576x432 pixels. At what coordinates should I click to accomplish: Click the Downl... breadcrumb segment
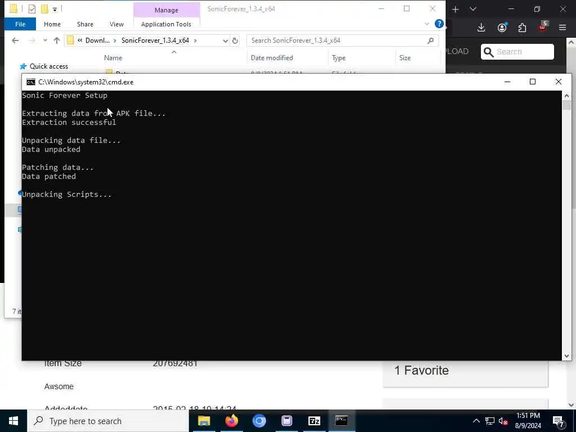tap(97, 40)
